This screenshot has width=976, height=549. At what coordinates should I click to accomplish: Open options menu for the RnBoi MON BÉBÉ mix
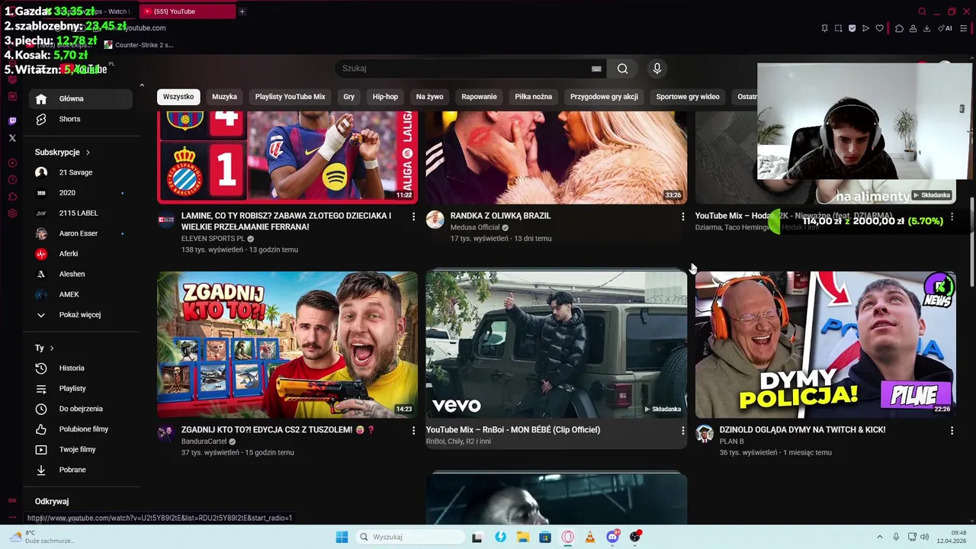tap(682, 431)
